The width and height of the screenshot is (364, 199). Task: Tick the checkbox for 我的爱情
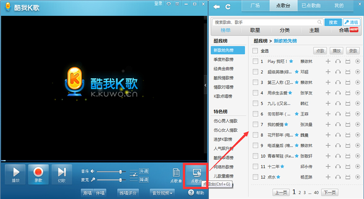(x=255, y=125)
